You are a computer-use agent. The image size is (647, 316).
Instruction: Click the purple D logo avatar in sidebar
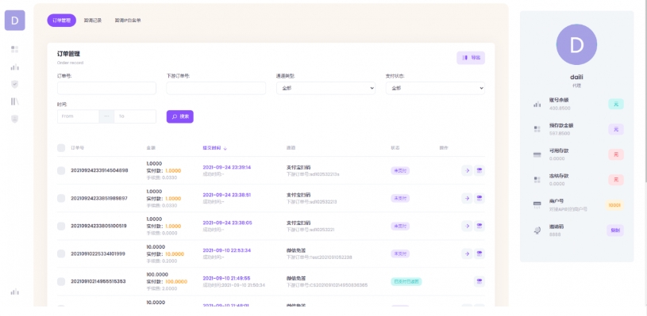(x=15, y=21)
